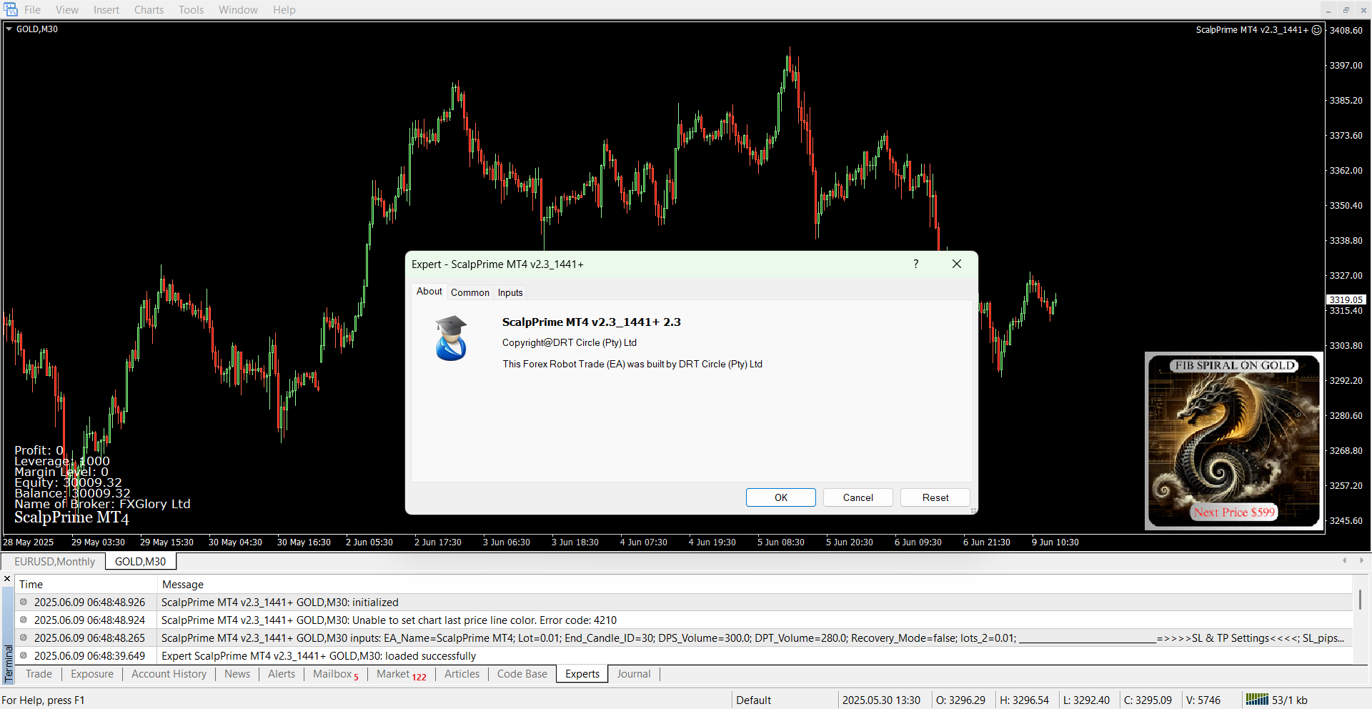Switch to the EURUSD,Monthly chart tab
Screen dimensions: 1372x709
(55, 562)
